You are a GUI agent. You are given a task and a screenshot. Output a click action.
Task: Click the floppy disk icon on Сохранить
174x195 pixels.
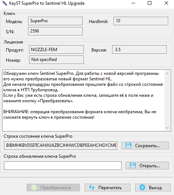[x=128, y=145]
